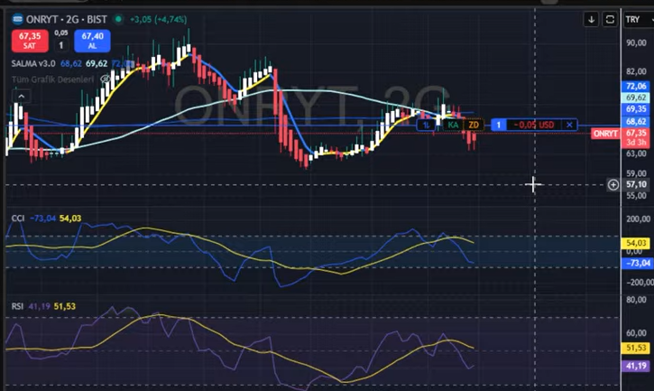The image size is (654, 391).
Task: Click the 69,62 price axis label
Action: 636,98
